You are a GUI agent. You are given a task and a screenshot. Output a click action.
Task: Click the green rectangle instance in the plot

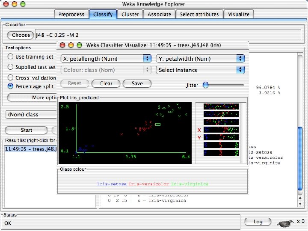(158, 124)
